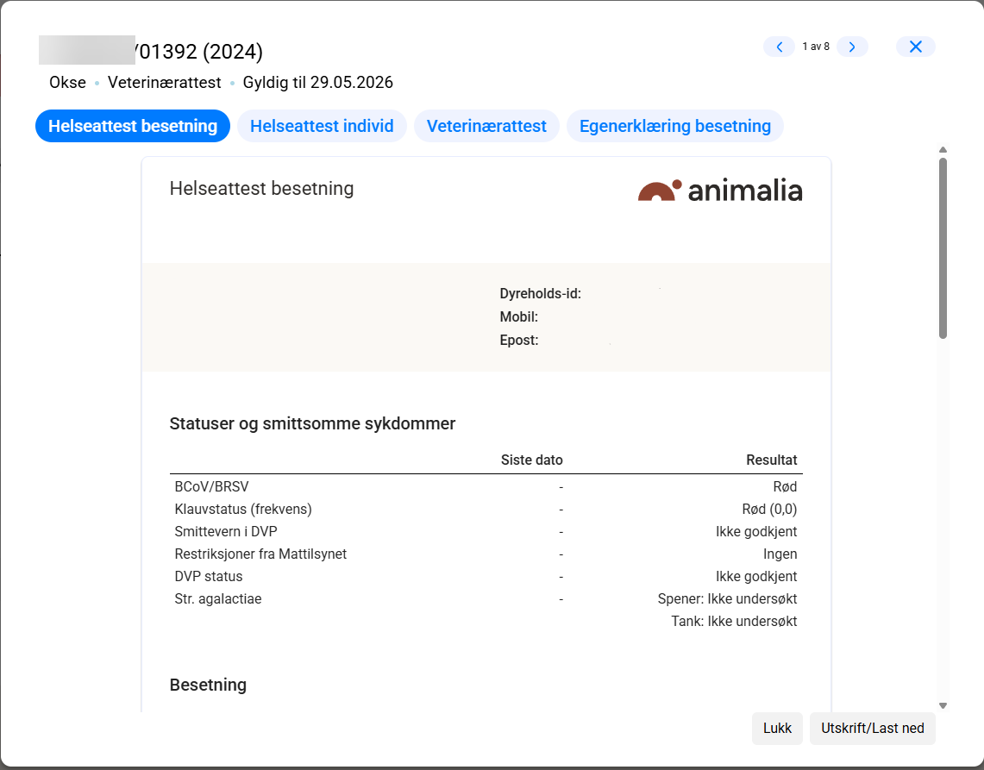
Task: Click Utskrift/Last ned button
Action: pos(872,729)
